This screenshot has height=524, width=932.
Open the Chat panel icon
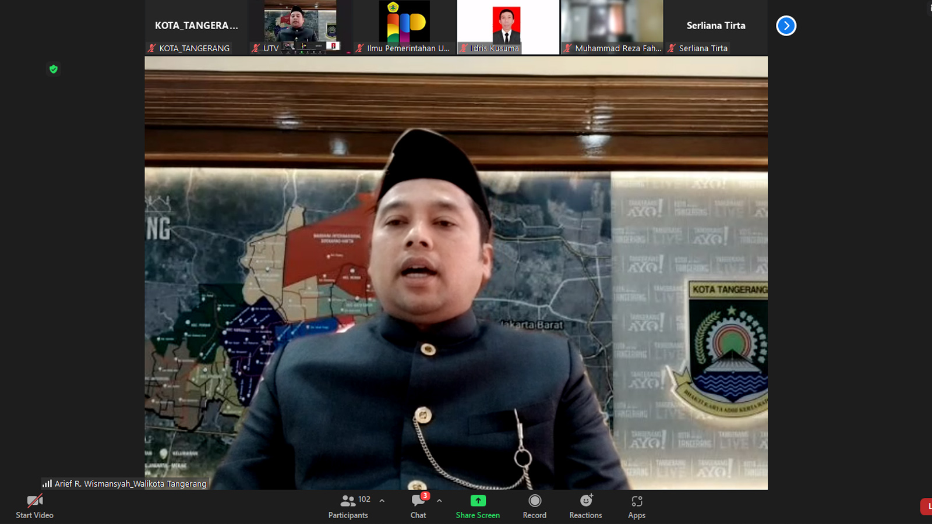418,501
